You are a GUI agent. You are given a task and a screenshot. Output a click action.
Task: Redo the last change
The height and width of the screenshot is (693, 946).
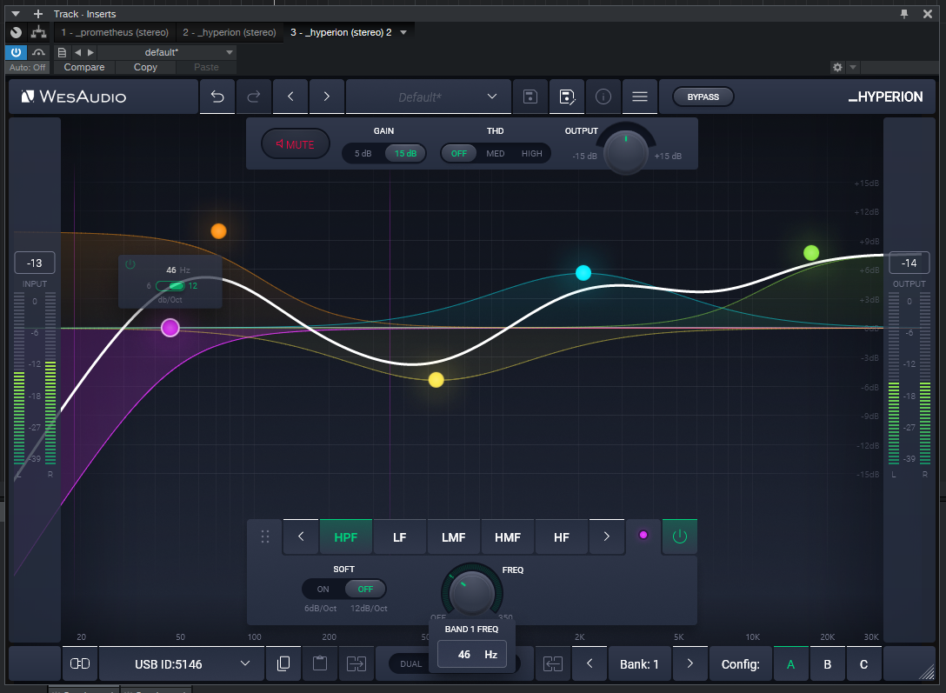tap(254, 97)
